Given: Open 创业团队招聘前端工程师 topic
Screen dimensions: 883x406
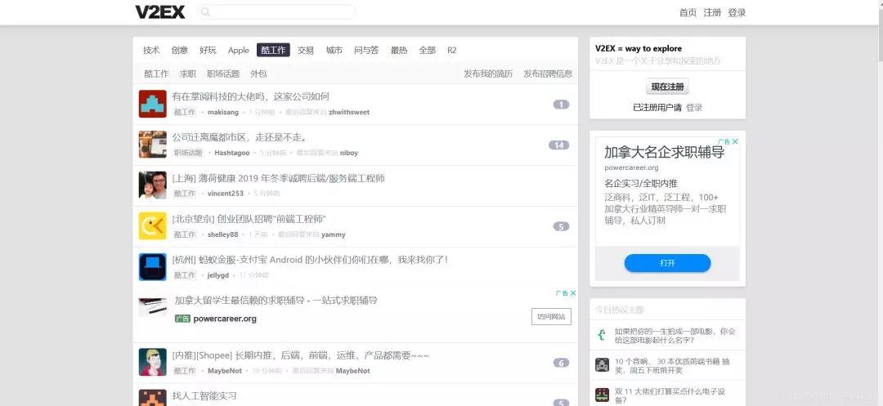Looking at the screenshot, I should (249, 219).
